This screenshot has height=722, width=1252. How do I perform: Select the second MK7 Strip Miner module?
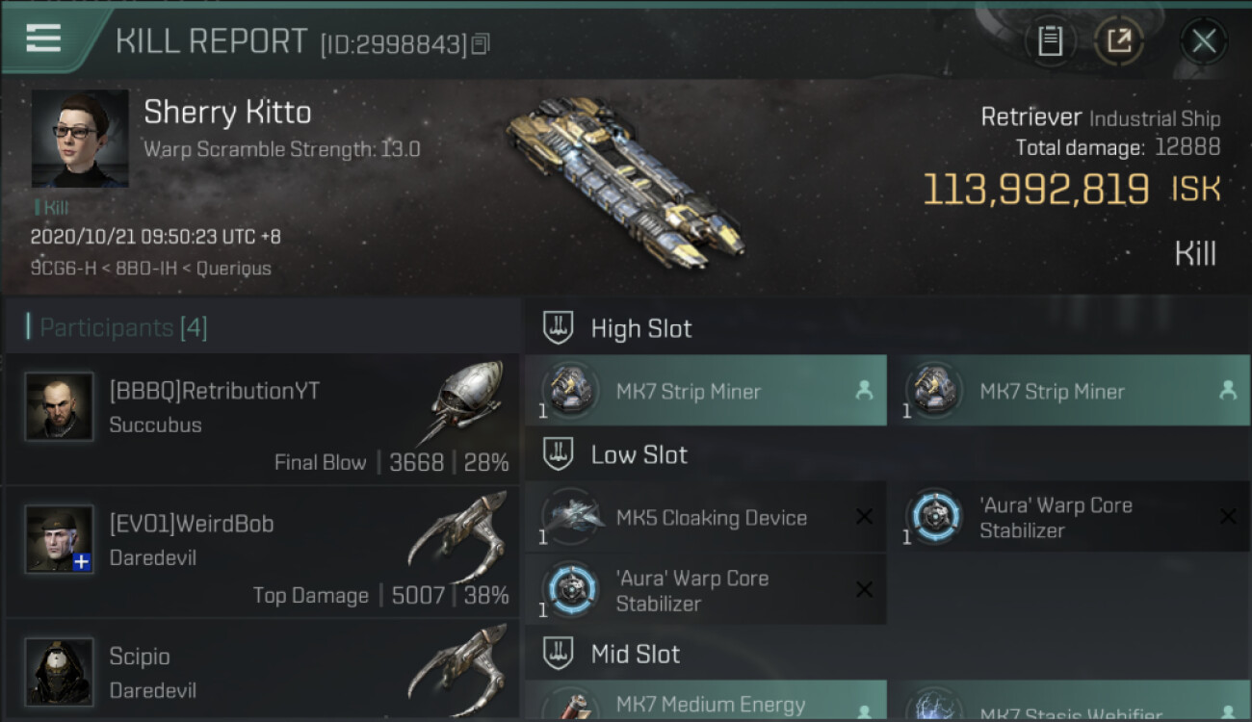tap(1069, 391)
